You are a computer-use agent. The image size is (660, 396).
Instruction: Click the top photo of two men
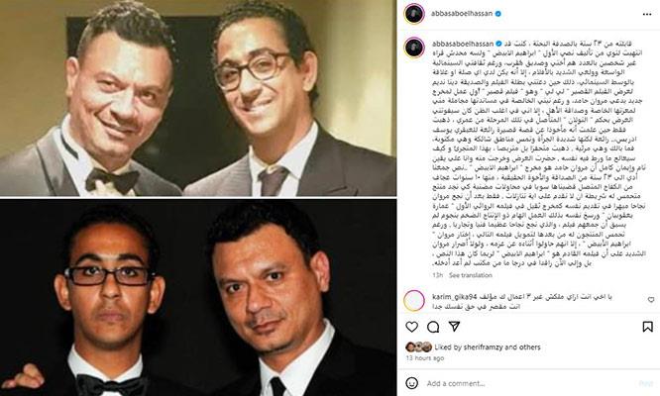(198, 98)
